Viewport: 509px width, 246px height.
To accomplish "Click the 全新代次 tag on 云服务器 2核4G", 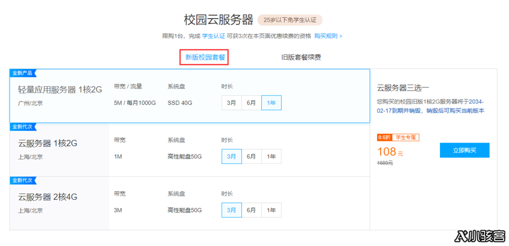I will point(23,180).
